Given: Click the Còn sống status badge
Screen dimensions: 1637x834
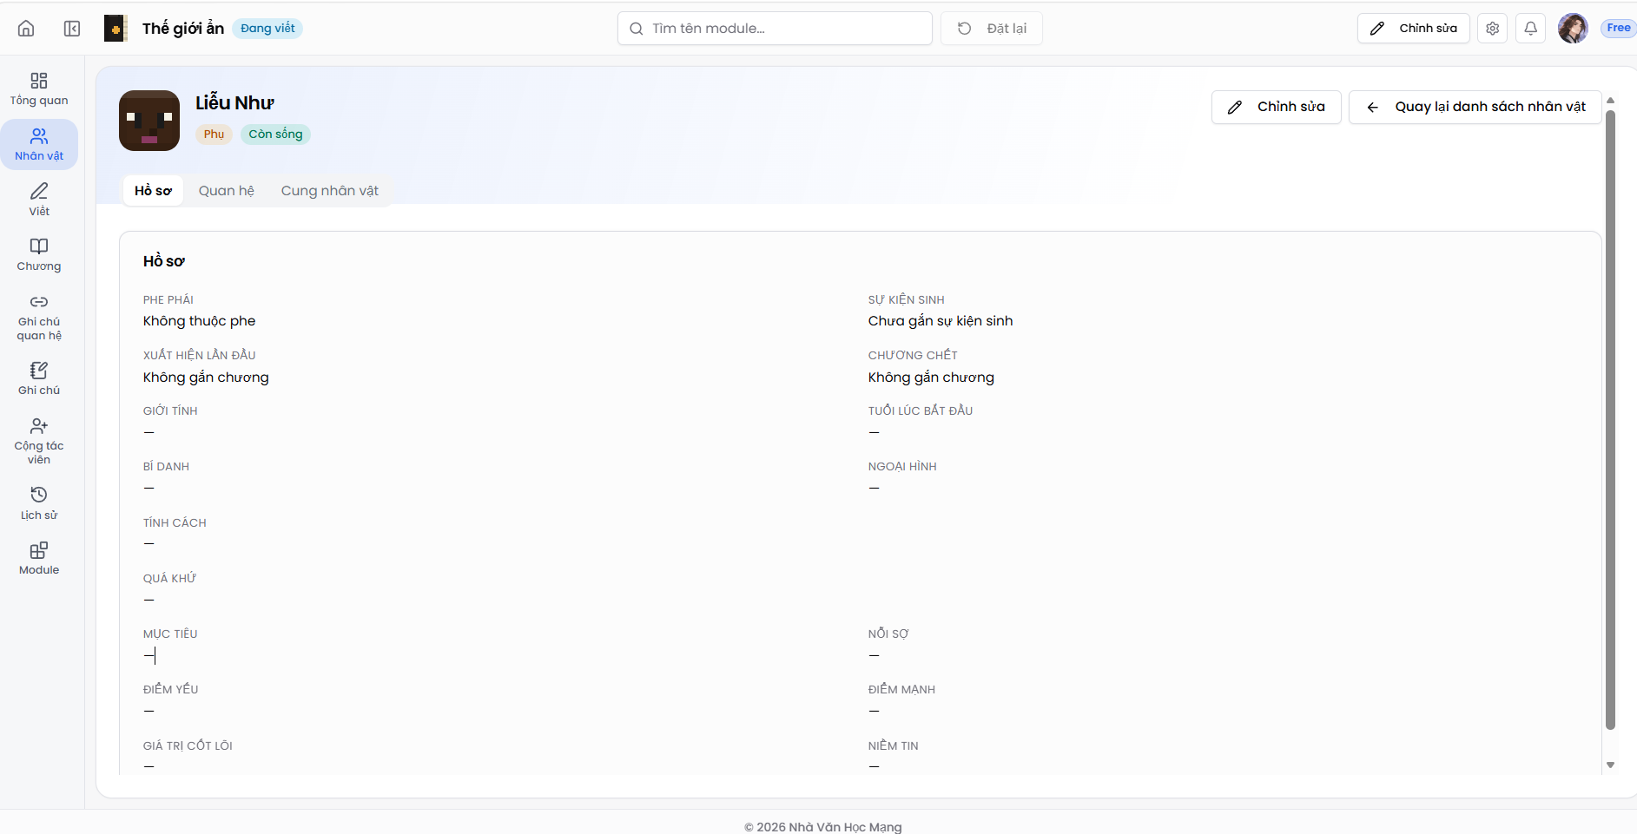Looking at the screenshot, I should point(275,135).
